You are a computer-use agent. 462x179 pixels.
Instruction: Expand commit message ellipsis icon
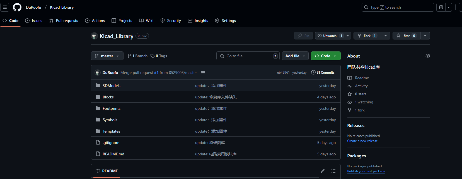pos(203,73)
